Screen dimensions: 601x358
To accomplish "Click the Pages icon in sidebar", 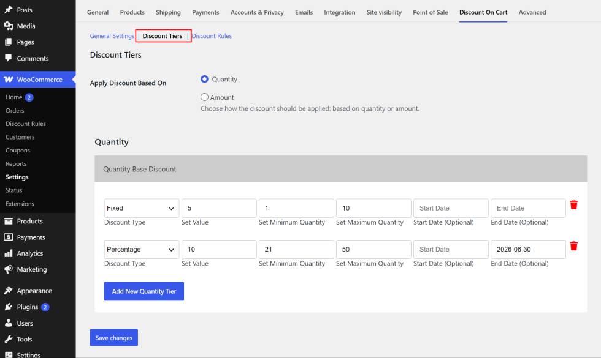I will (9, 42).
